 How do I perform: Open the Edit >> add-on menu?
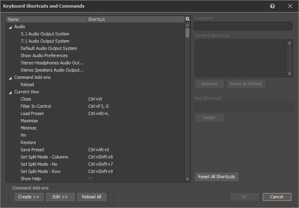coord(60,197)
